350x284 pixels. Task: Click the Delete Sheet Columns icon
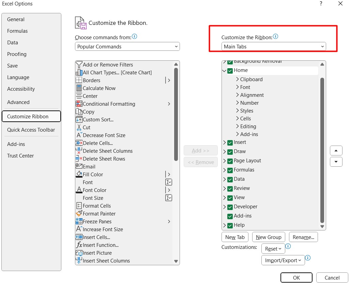[x=79, y=151]
